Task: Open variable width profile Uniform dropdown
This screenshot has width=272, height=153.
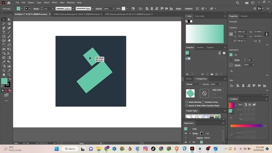Action: tap(73, 8)
